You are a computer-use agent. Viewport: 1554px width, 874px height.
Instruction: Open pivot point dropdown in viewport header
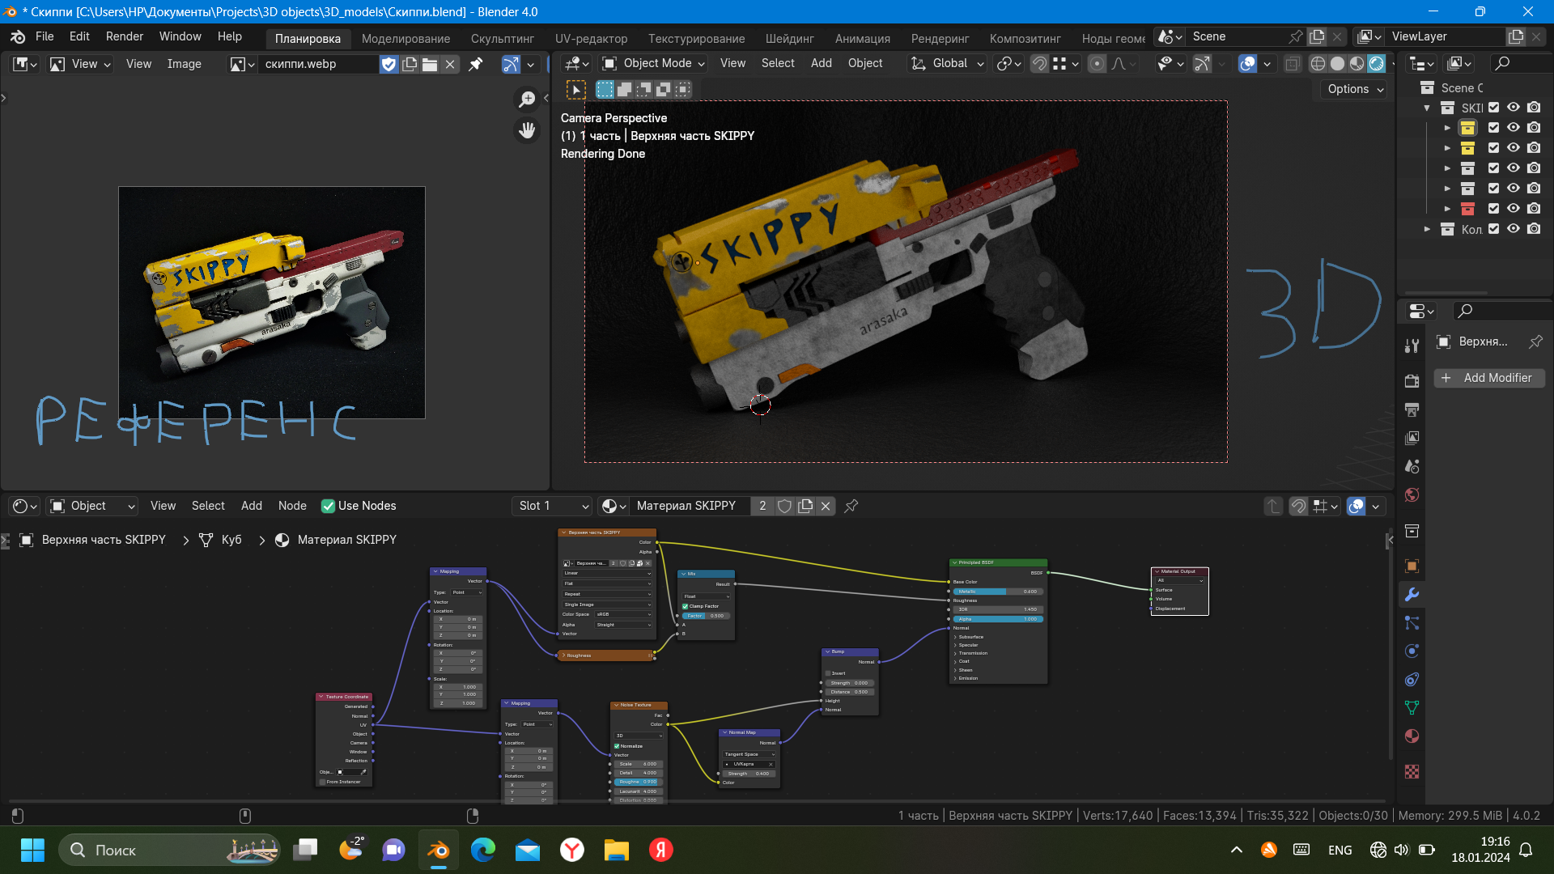1009,63
